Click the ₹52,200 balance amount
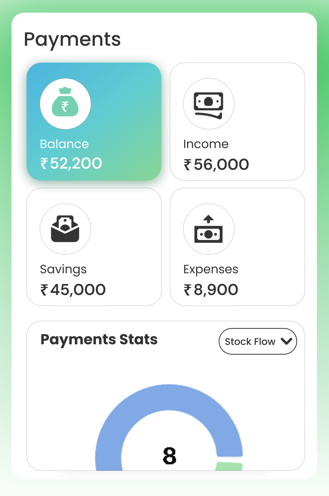The image size is (329, 496). [x=71, y=163]
